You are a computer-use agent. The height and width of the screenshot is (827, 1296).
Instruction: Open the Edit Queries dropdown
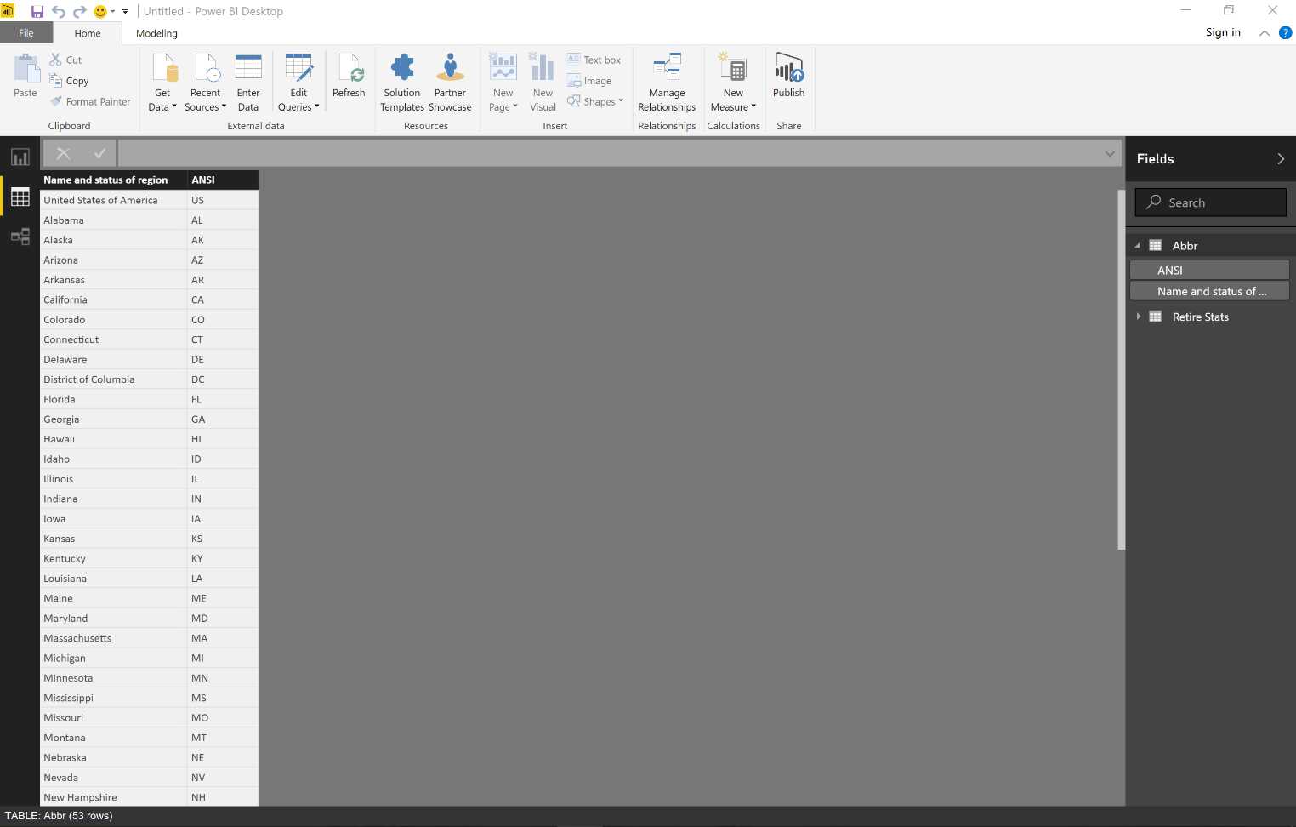[x=298, y=82]
